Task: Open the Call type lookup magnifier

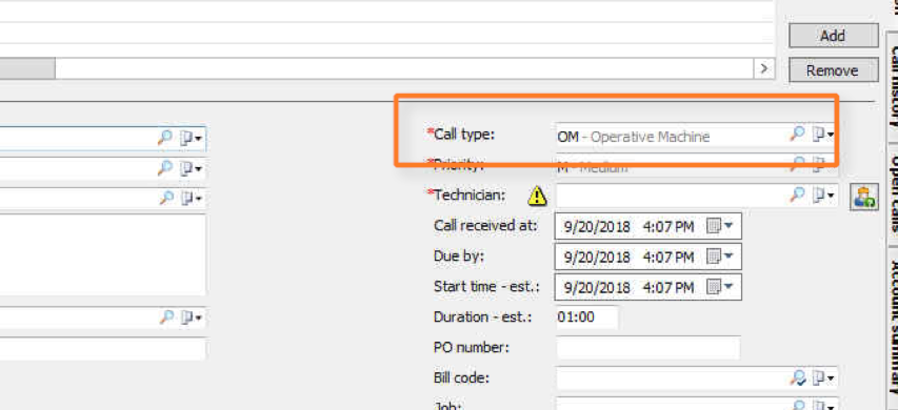Action: tap(797, 134)
